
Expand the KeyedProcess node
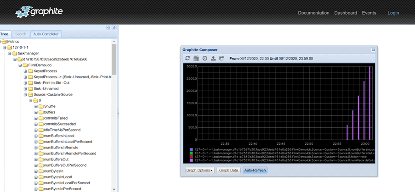pos(25,71)
